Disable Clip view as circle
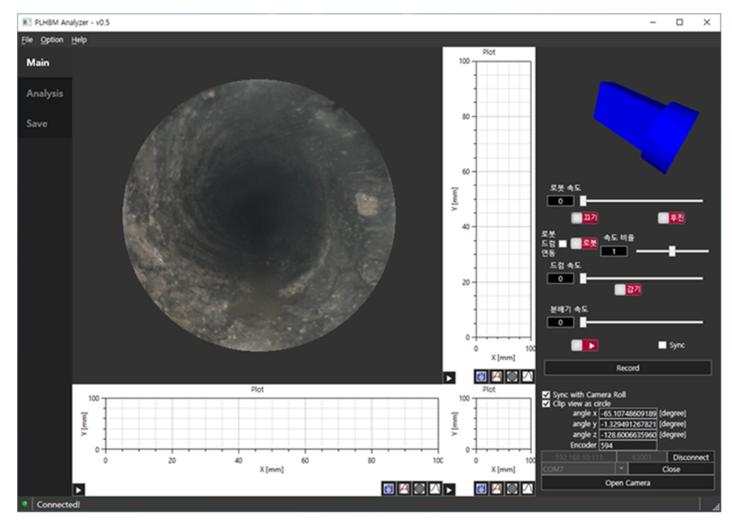Viewport: 732px width, 523px height. click(x=546, y=404)
